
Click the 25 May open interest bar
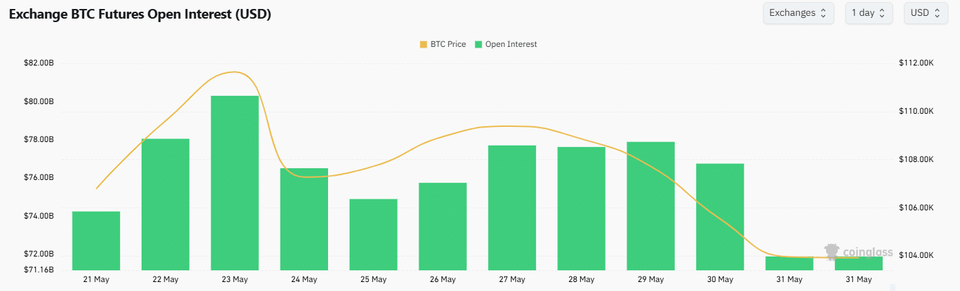pyautogui.click(x=374, y=234)
